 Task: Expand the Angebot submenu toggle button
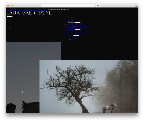pyautogui.click(x=78, y=29)
